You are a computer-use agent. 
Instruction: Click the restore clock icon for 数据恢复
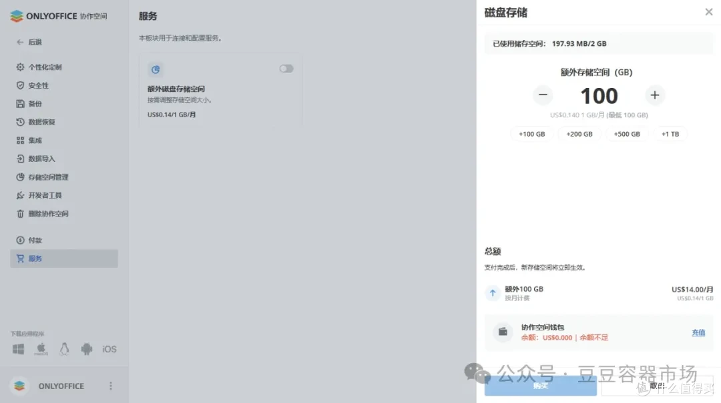click(20, 122)
